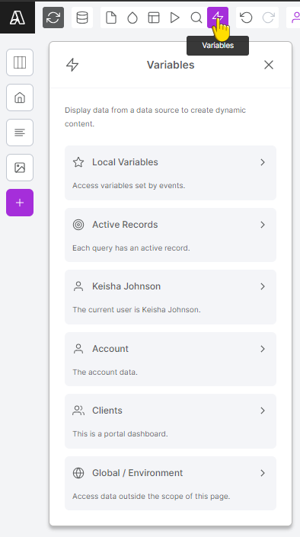The image size is (300, 537).
Task: Click the 'Display data from a data source' description
Action: tap(155, 117)
